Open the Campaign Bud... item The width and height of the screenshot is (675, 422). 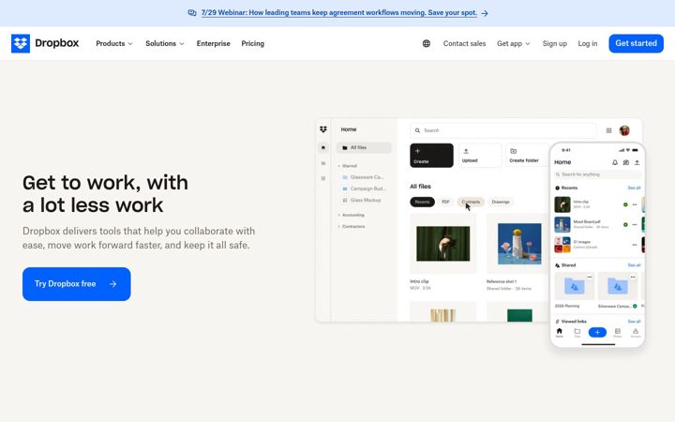coord(364,188)
